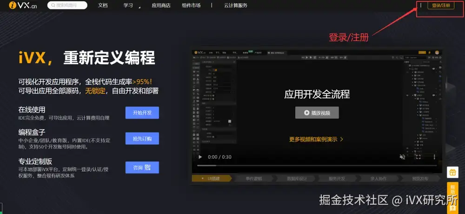The width and height of the screenshot is (465, 214).
Task: Play the video with the play icon
Action: pyautogui.click(x=200, y=157)
